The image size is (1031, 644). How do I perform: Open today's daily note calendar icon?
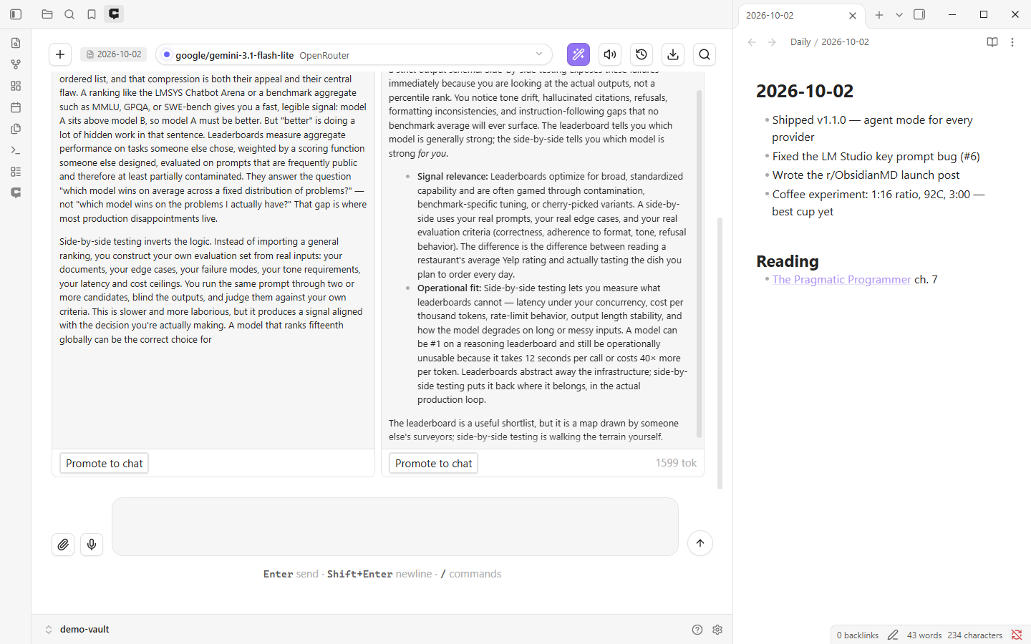coord(16,107)
